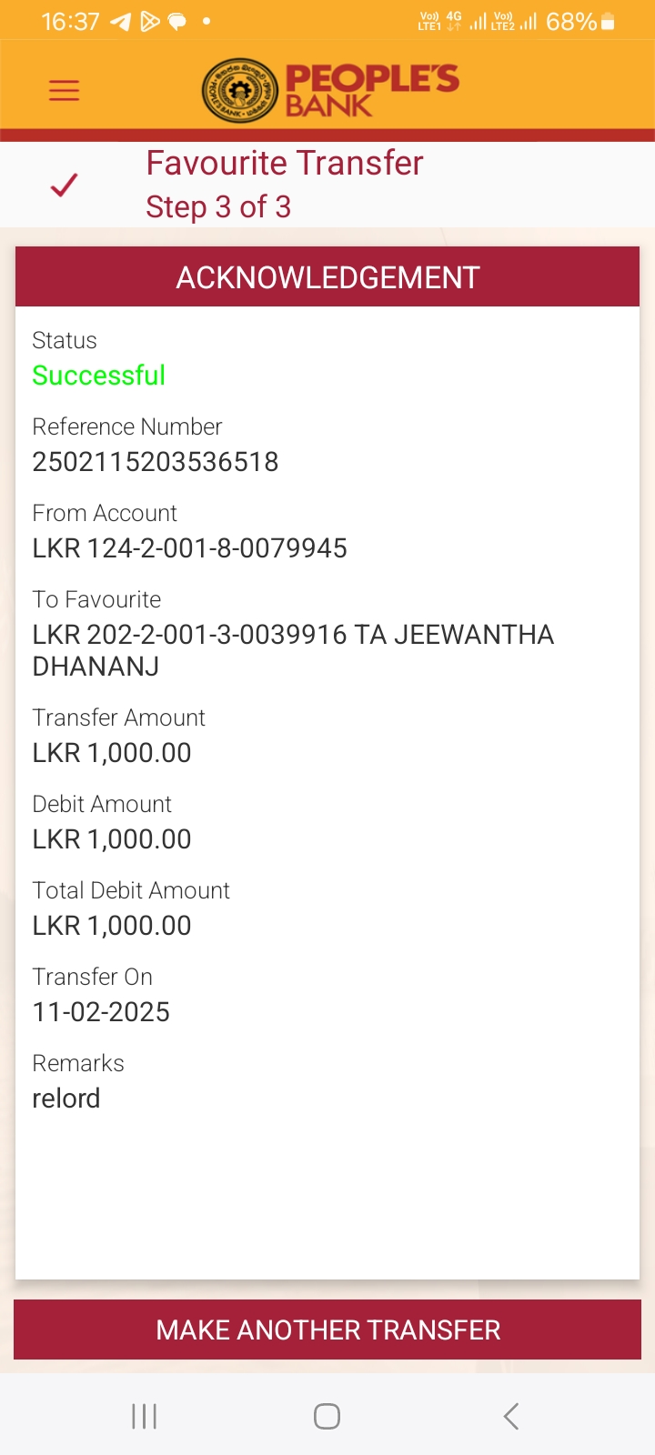
Task: Tap the red checkmark icon
Action: click(64, 186)
